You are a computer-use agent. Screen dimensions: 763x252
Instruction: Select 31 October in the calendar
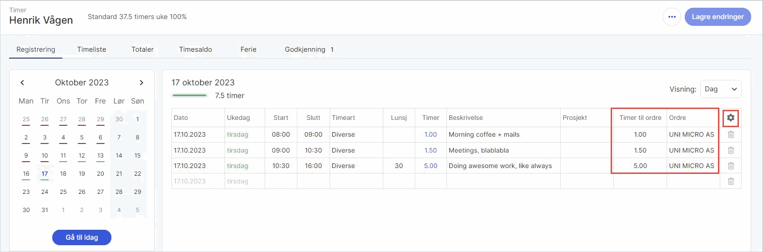[x=45, y=210]
